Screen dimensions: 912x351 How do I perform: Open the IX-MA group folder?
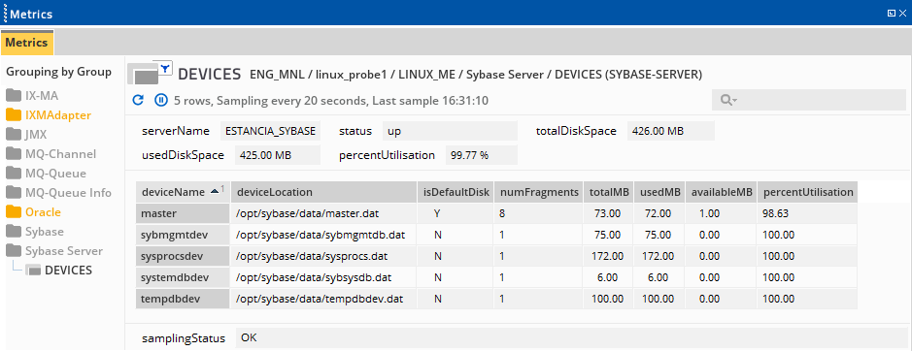(x=42, y=95)
